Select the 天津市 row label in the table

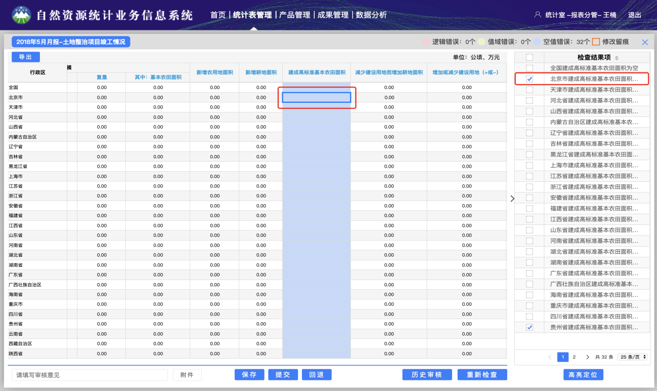15,107
